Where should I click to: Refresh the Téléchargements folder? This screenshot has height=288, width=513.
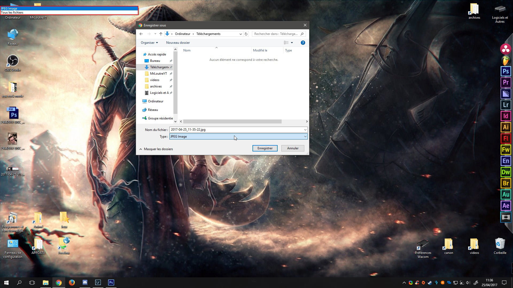(246, 34)
